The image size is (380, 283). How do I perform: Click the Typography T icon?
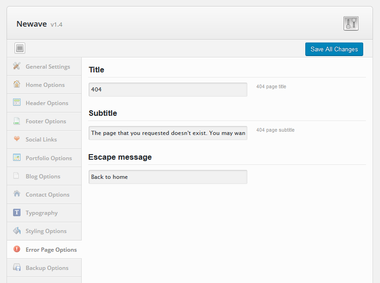coord(17,212)
